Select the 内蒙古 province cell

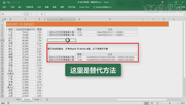click(x=10, y=74)
